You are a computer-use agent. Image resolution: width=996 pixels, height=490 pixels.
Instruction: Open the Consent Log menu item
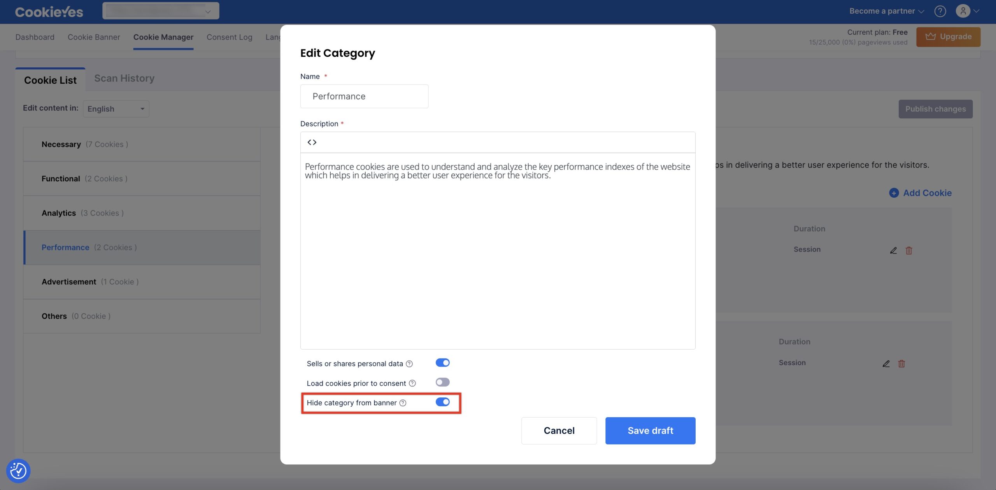229,37
